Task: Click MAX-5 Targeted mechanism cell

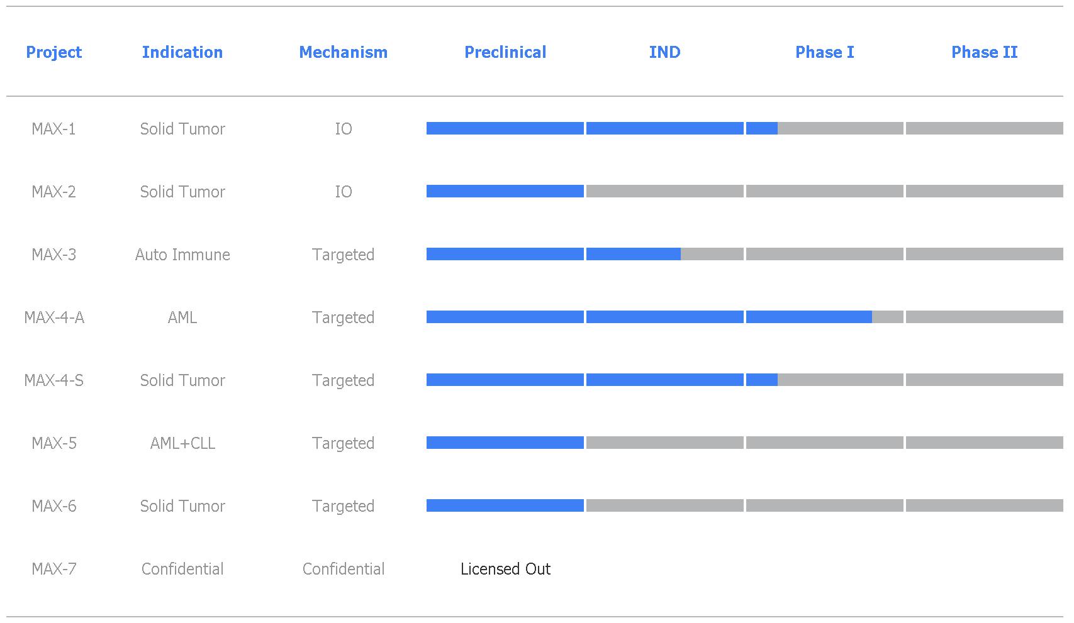Action: click(x=344, y=443)
